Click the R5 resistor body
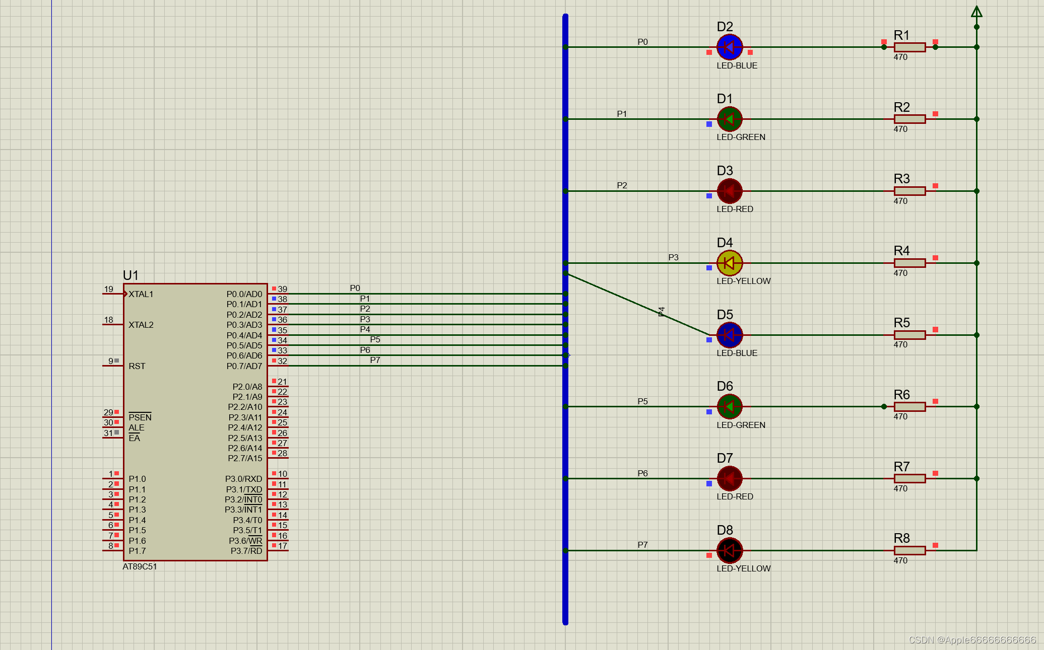This screenshot has width=1044, height=650. click(x=909, y=335)
